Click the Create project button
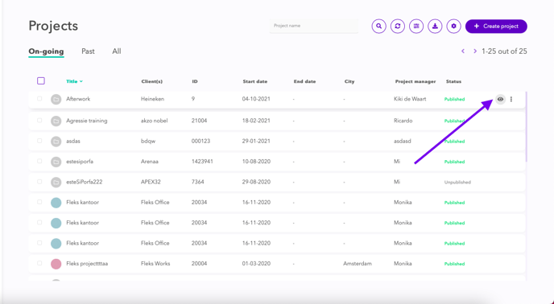 pos(496,26)
